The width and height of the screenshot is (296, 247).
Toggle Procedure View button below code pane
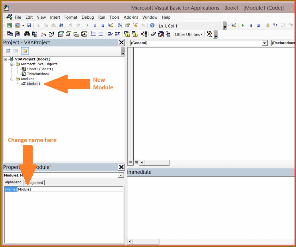click(131, 162)
